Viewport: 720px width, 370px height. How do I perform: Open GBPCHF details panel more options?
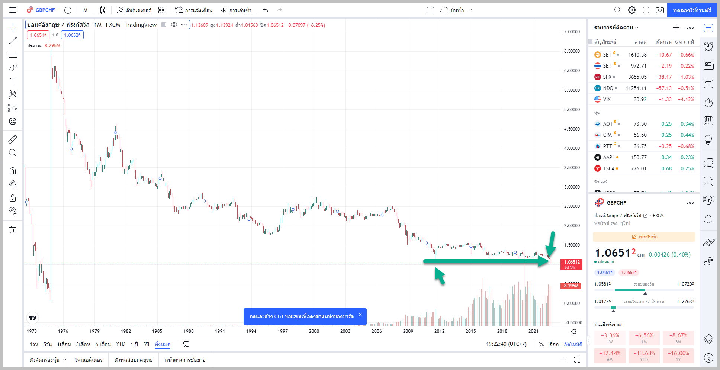690,203
